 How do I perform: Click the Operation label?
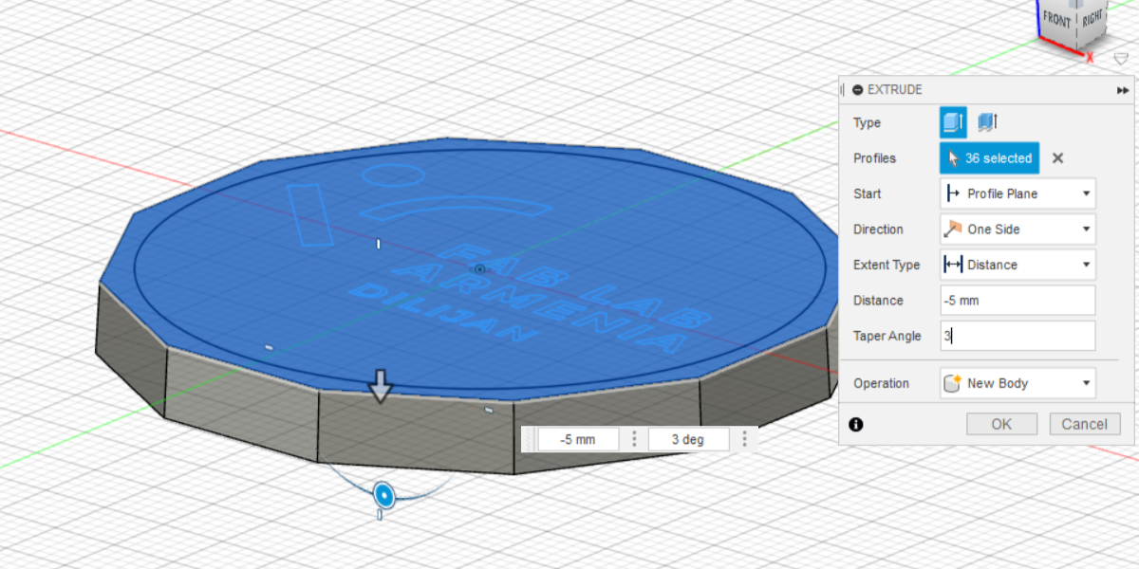pyautogui.click(x=881, y=383)
